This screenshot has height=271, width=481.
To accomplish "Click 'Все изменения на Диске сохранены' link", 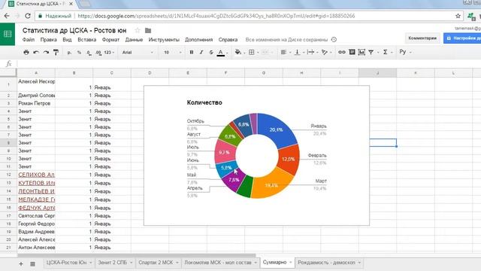I will (286, 40).
